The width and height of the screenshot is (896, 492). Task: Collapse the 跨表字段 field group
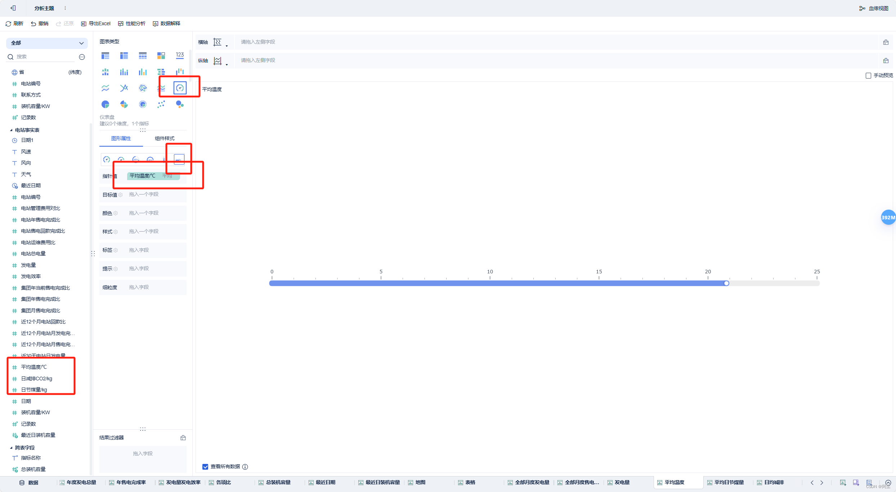pos(11,448)
